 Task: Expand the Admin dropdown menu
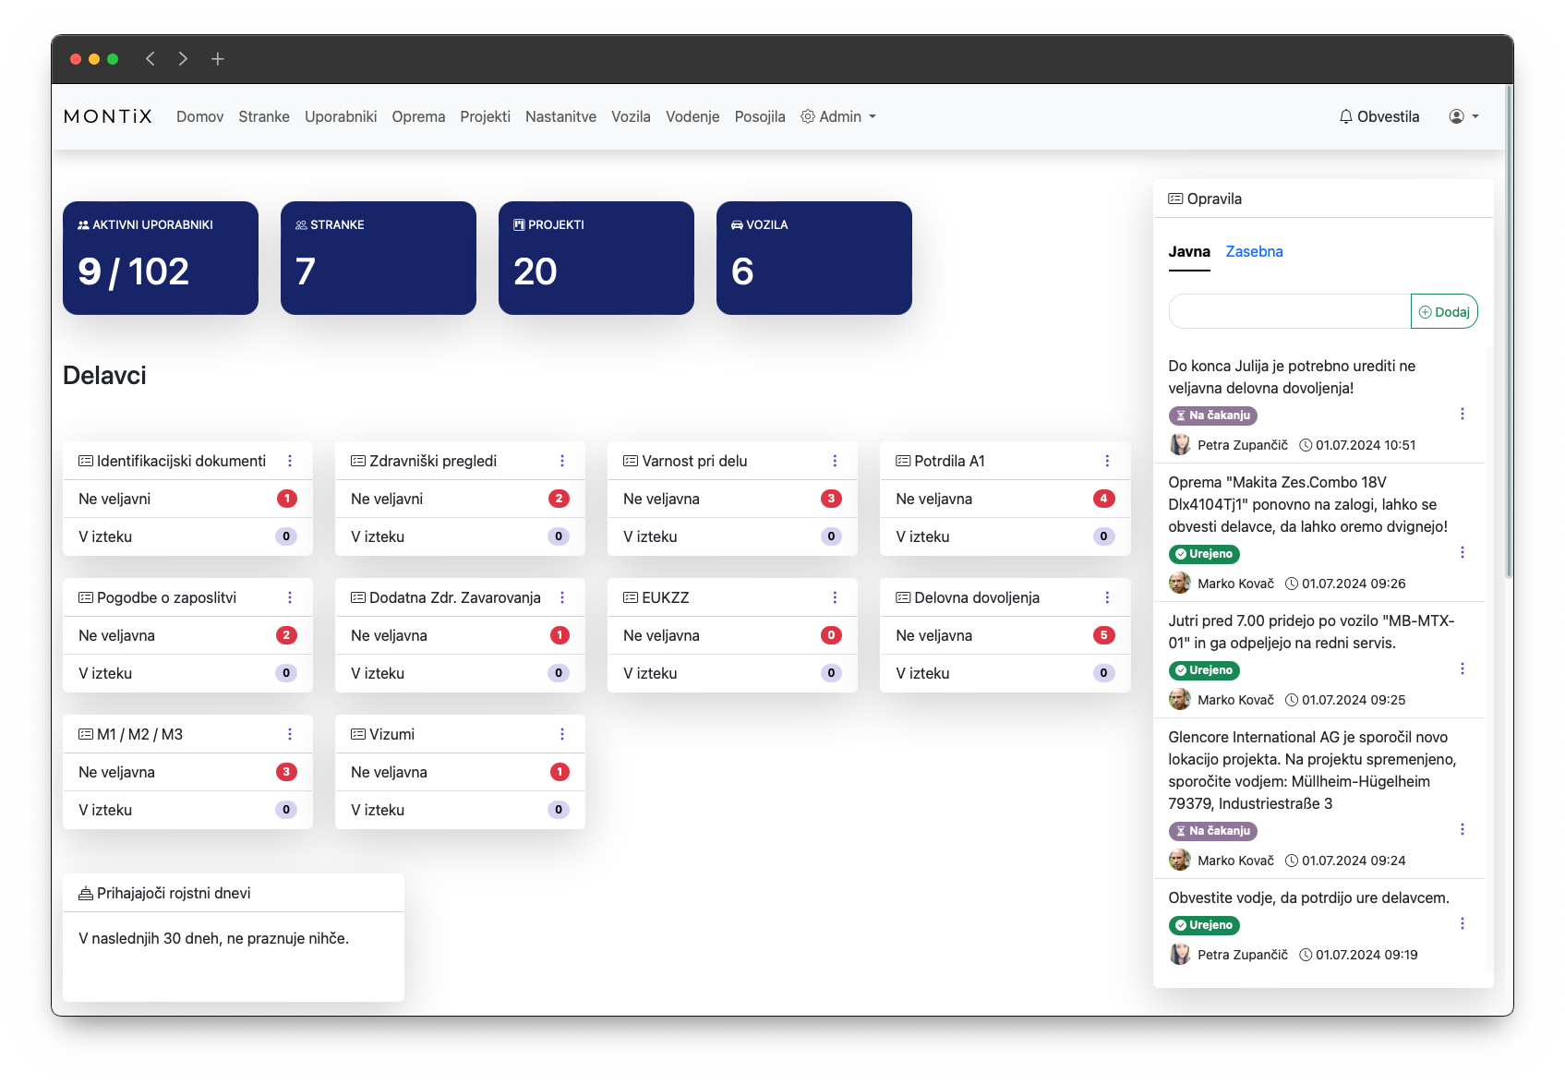(838, 116)
